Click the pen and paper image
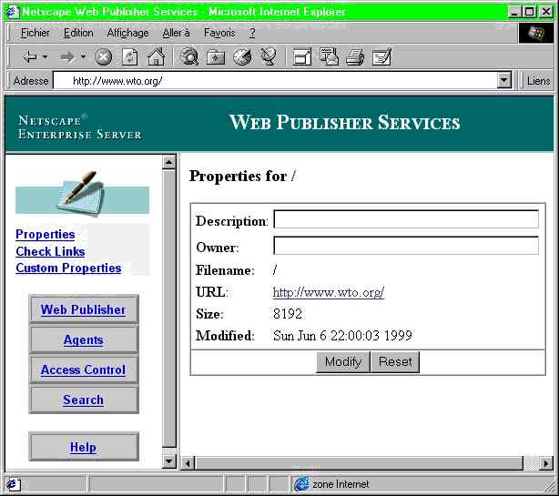The height and width of the screenshot is (496, 559). 82,194
